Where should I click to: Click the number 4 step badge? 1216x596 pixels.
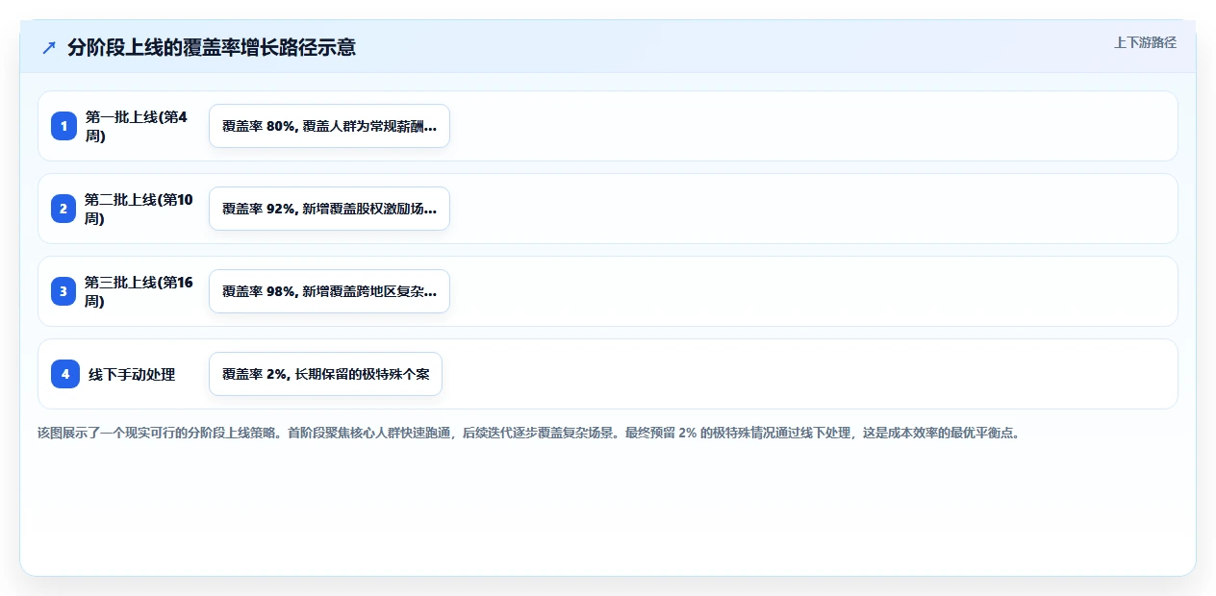click(x=64, y=374)
